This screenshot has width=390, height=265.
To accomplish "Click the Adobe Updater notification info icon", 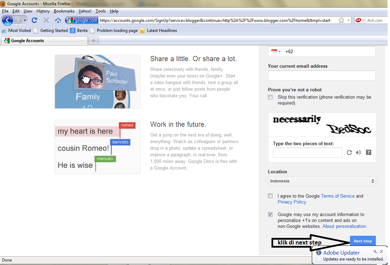I will (x=319, y=252).
